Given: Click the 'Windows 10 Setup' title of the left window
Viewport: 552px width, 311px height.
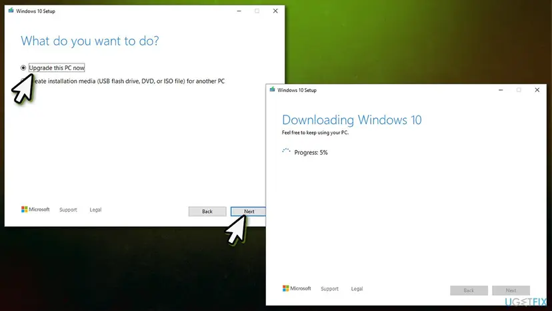Looking at the screenshot, I should [x=35, y=11].
